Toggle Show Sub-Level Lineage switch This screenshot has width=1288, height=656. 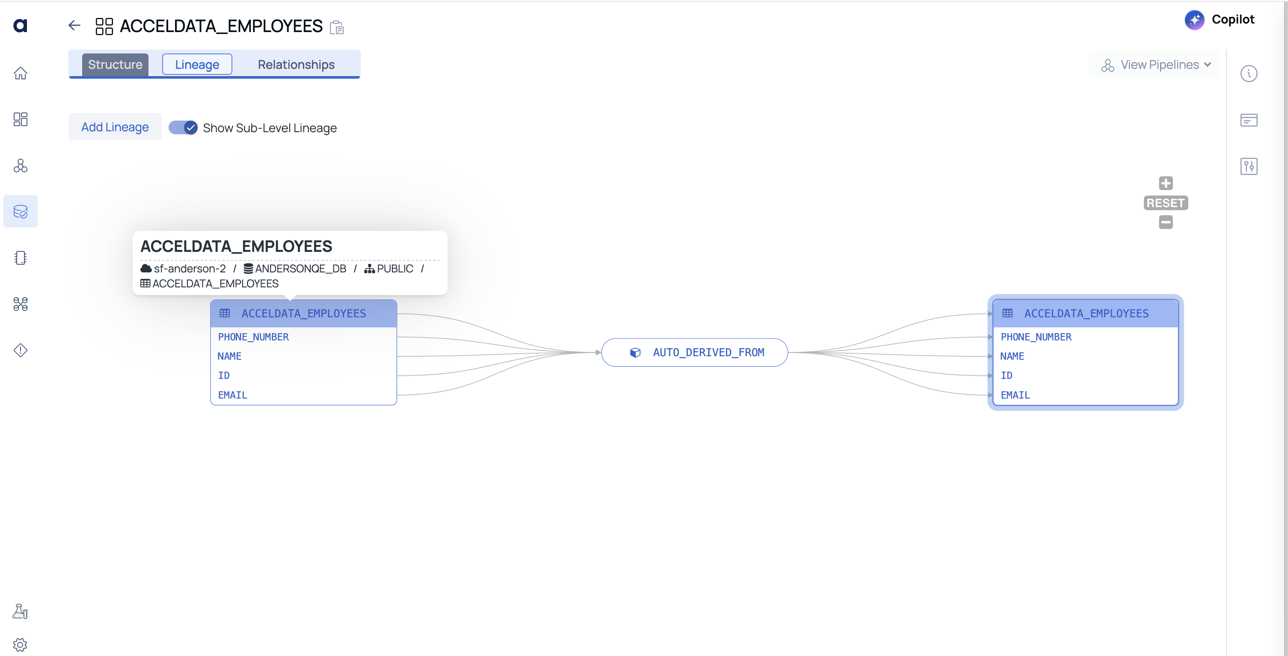click(183, 128)
